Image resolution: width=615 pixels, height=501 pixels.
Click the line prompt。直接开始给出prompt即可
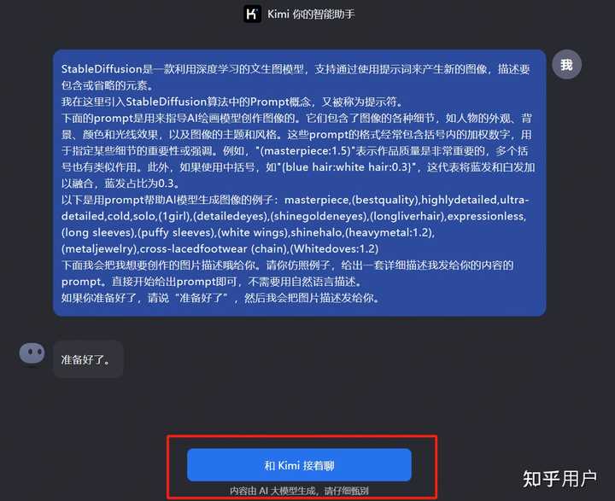click(x=212, y=282)
